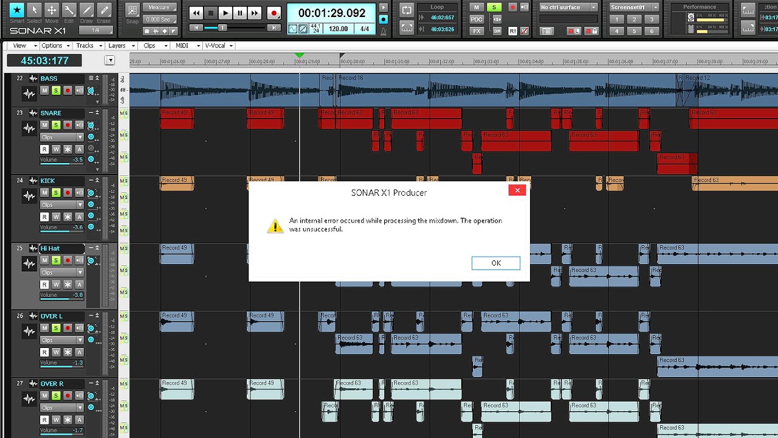Unsolo the SNARE track
This screenshot has width=778, height=438.
pos(56,125)
